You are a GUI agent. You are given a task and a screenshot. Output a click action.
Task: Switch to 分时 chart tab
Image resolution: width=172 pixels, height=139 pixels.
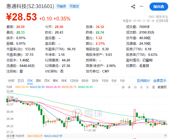pyautogui.click(x=11, y=81)
